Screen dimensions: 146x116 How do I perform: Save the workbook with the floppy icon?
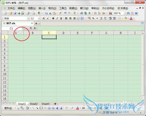15,13
